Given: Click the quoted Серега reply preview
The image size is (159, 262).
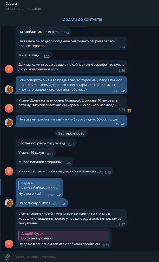Looking at the screenshot, I should [39, 185].
